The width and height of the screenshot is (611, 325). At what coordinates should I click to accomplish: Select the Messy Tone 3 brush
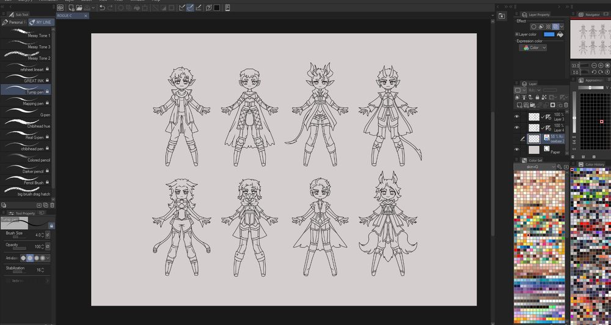click(x=26, y=45)
